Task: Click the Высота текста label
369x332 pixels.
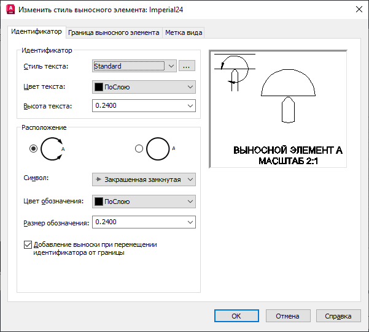Action: [47, 106]
